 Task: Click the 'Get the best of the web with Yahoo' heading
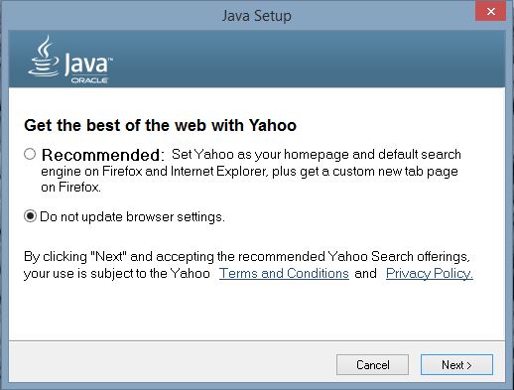click(x=160, y=125)
